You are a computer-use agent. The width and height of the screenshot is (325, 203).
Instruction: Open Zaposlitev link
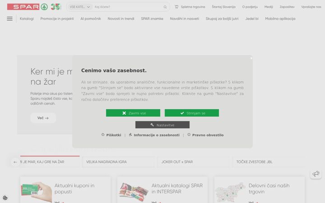pyautogui.click(x=287, y=7)
